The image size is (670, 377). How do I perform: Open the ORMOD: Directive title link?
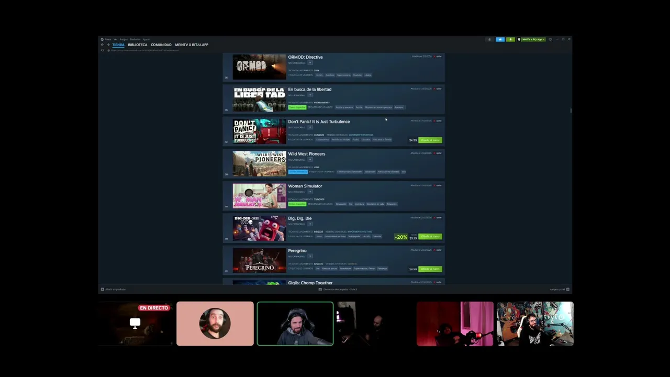coord(305,57)
